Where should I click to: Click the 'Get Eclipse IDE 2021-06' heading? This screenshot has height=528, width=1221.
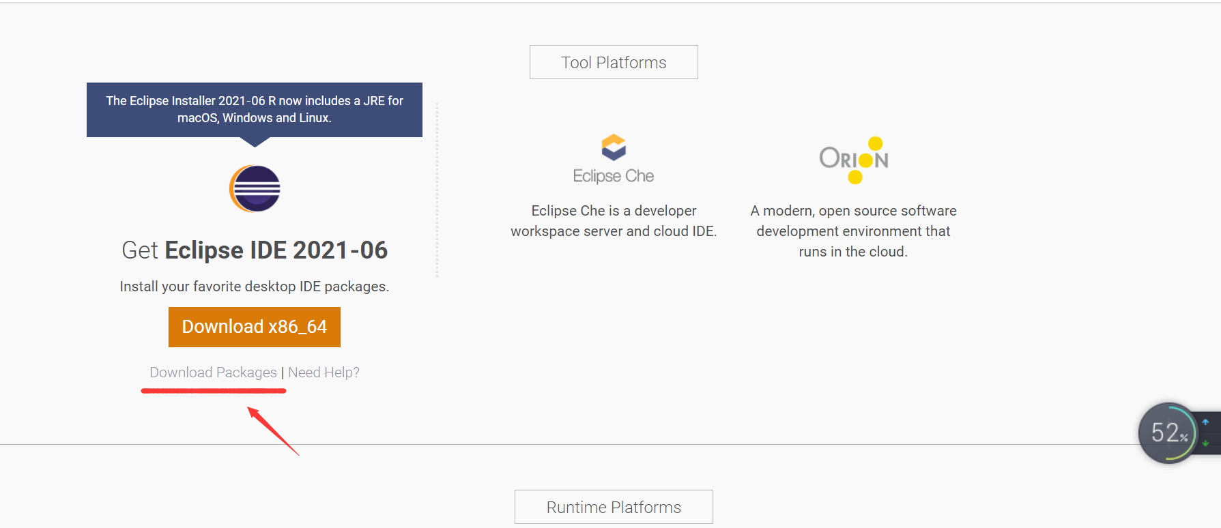point(255,250)
